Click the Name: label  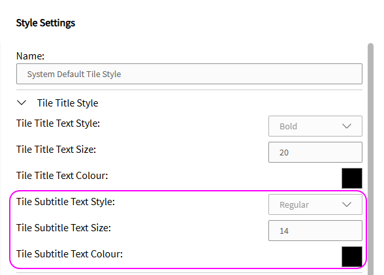[x=30, y=56]
